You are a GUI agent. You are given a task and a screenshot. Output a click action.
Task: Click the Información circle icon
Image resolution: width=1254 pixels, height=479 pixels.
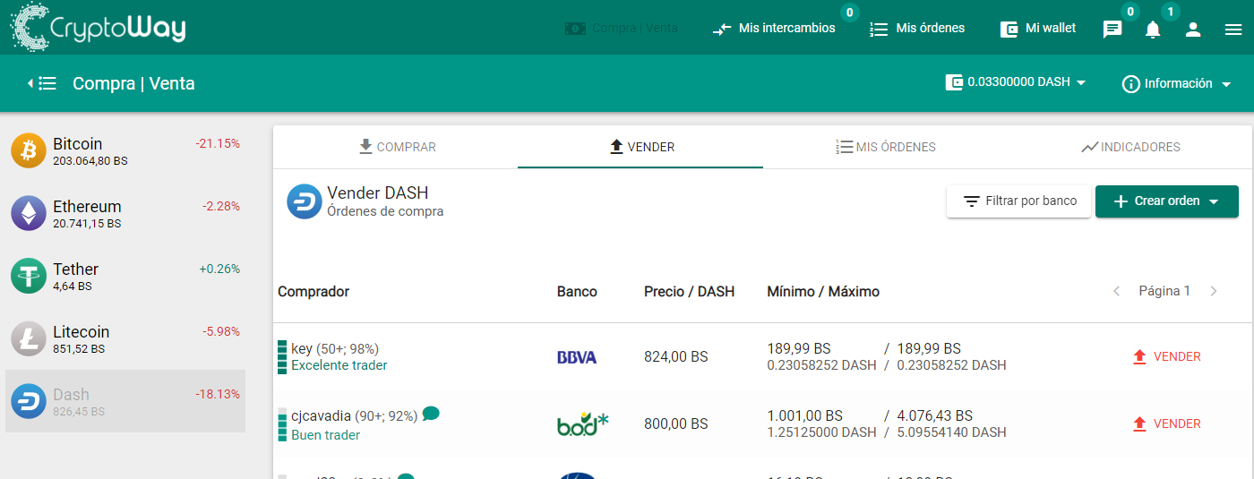click(x=1131, y=83)
